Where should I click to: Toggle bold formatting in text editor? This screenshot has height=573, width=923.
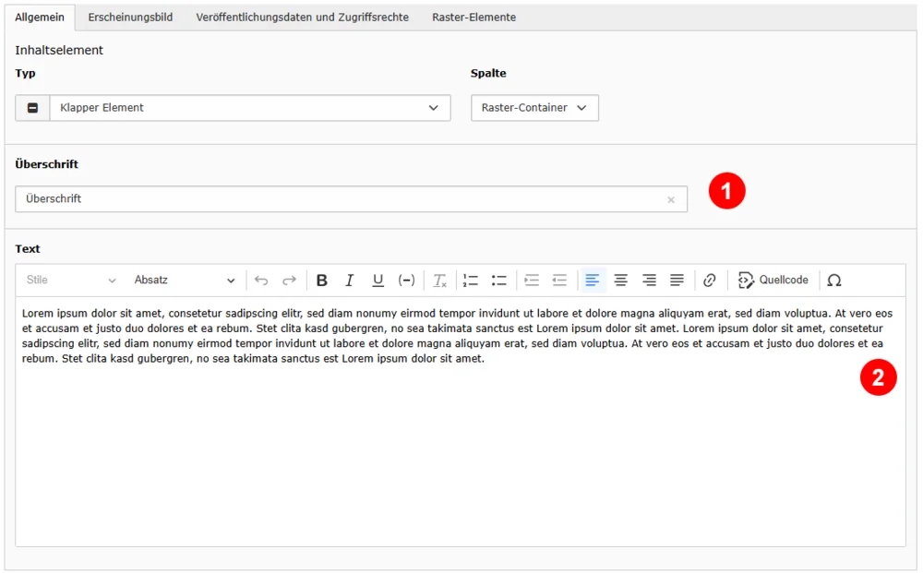pos(321,281)
